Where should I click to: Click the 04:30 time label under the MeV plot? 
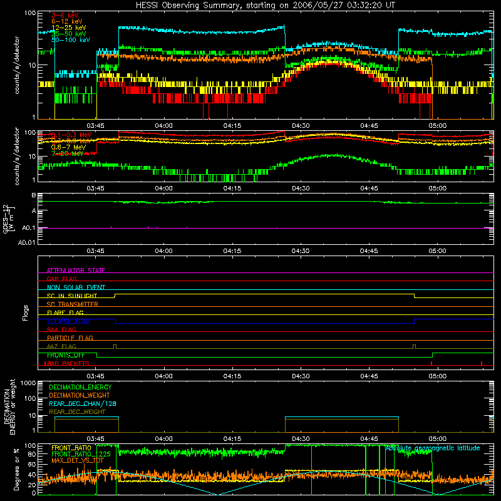[x=301, y=189]
